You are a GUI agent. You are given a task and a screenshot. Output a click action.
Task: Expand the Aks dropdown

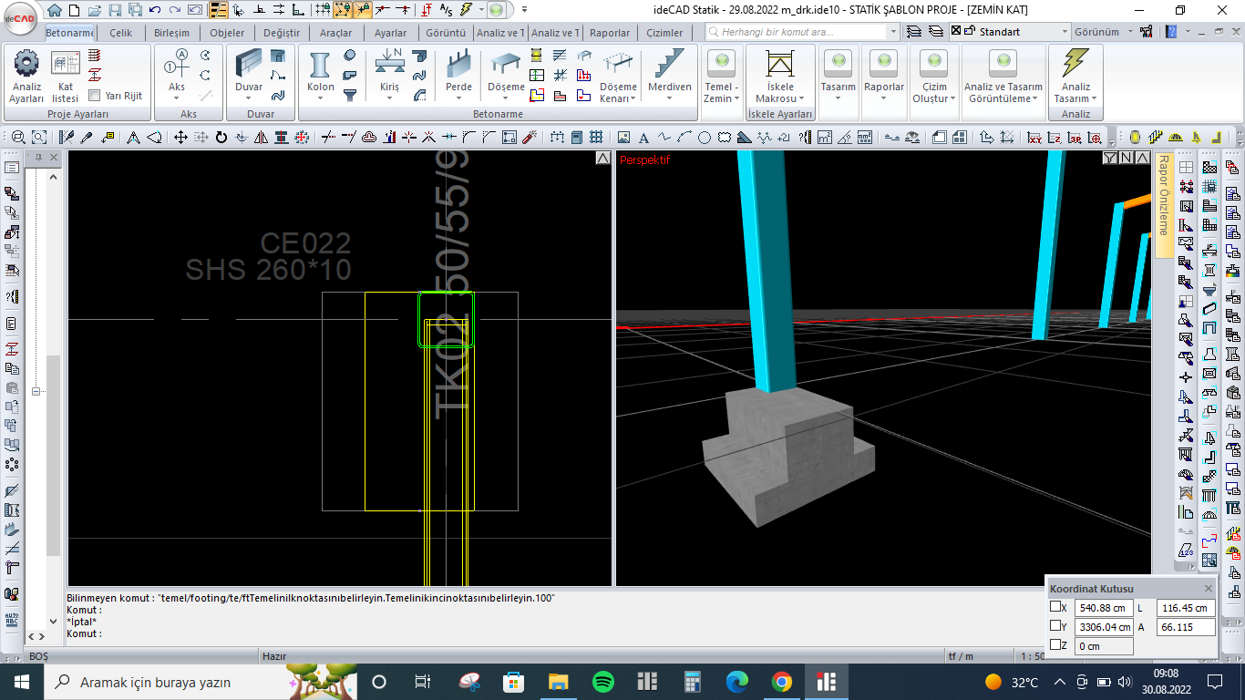[176, 98]
